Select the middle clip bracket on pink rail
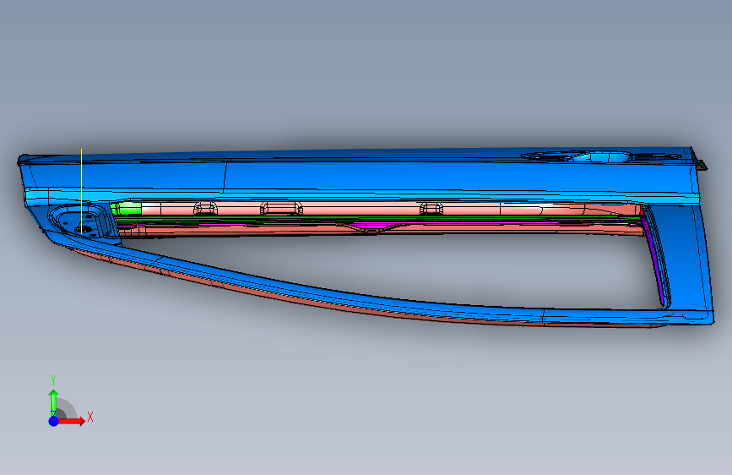The width and height of the screenshot is (732, 475). click(x=281, y=208)
